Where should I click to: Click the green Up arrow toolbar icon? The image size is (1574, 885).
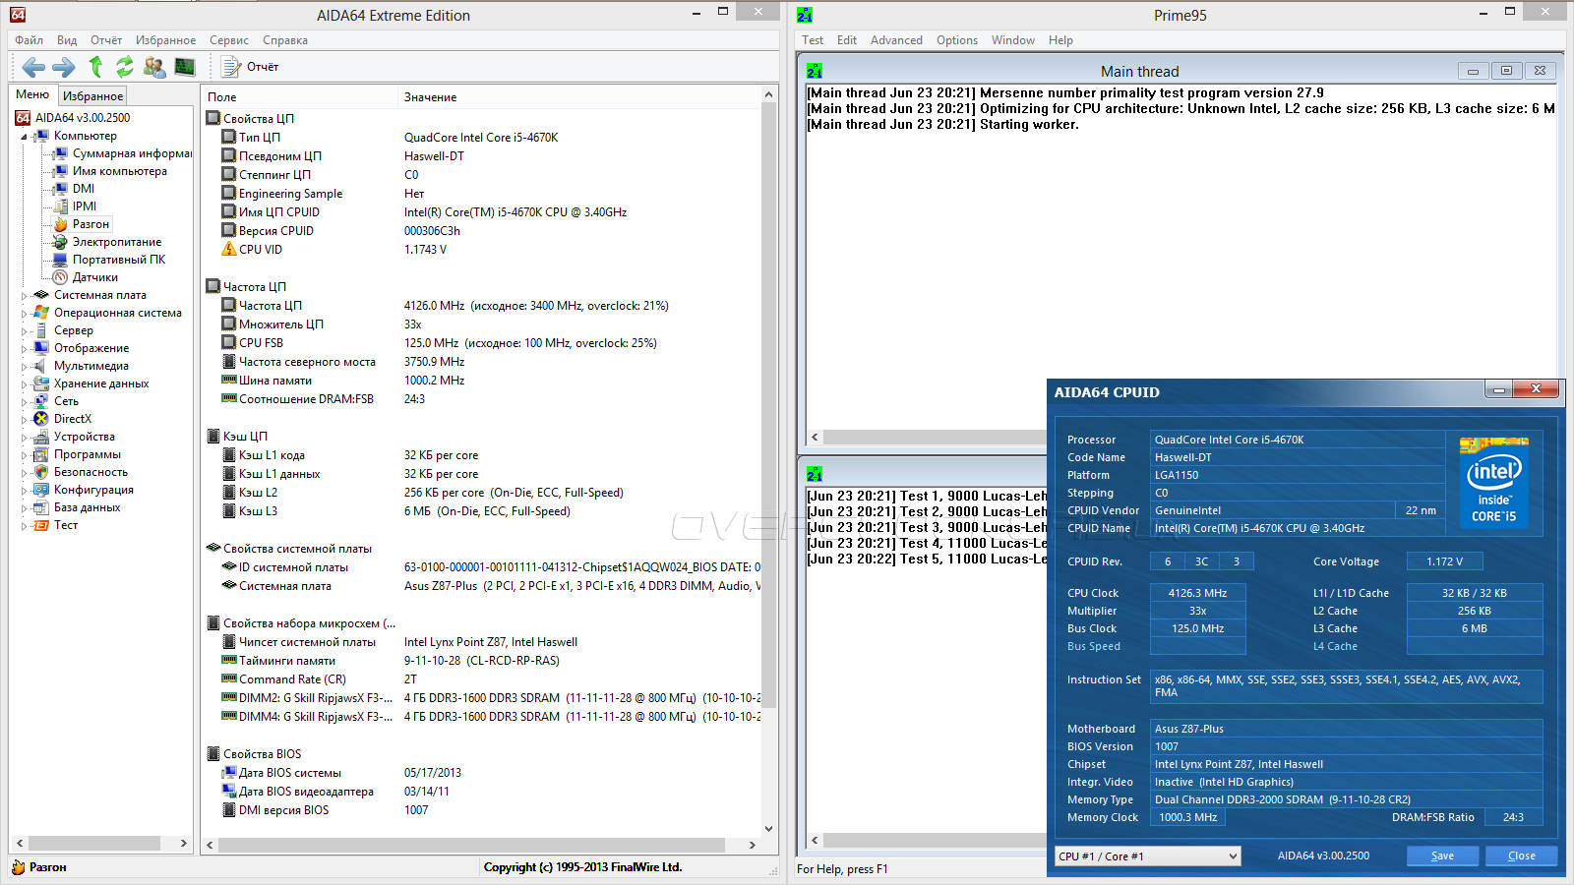pos(95,66)
